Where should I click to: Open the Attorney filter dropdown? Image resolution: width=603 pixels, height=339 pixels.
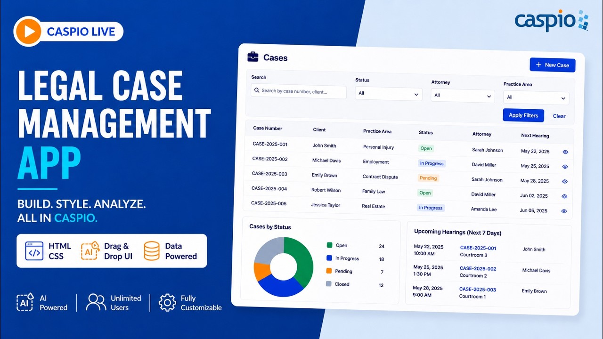tap(463, 96)
